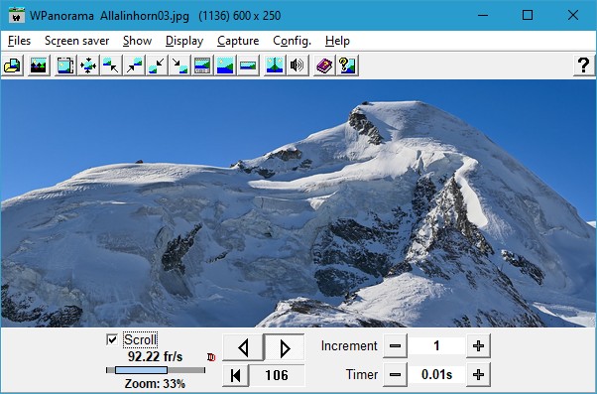597x394 pixels.
Task: Click the small wide strip picture icon
Action: click(x=248, y=66)
